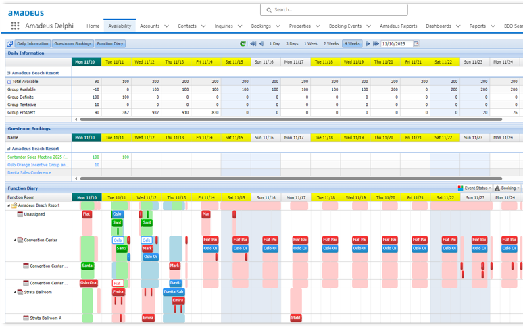Switch view range to 1 Week
Screen dimensions: 523x327
click(311, 43)
